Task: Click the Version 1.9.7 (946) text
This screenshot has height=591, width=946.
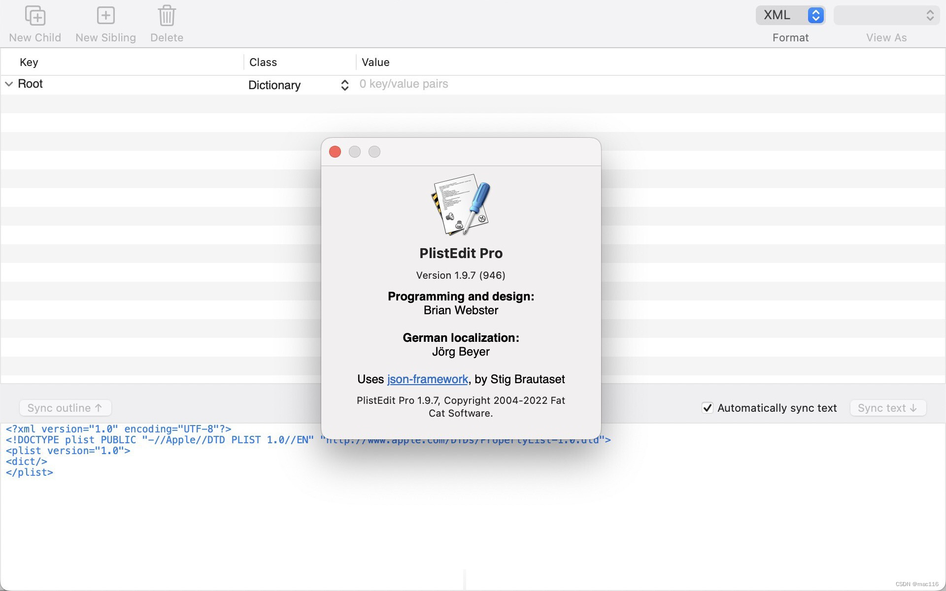Action: [x=461, y=275]
